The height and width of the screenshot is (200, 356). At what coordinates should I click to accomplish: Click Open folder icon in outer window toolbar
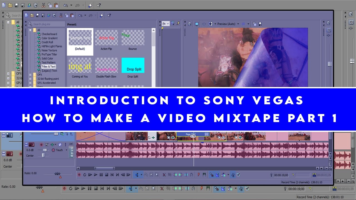pyautogui.click(x=10, y=5)
